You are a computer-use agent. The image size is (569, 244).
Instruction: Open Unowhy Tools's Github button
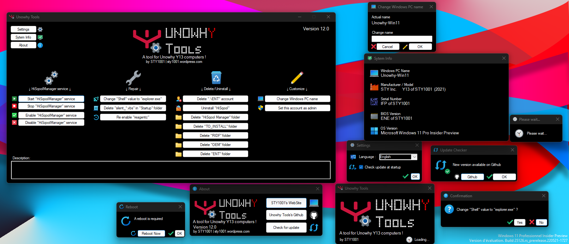[x=286, y=215]
